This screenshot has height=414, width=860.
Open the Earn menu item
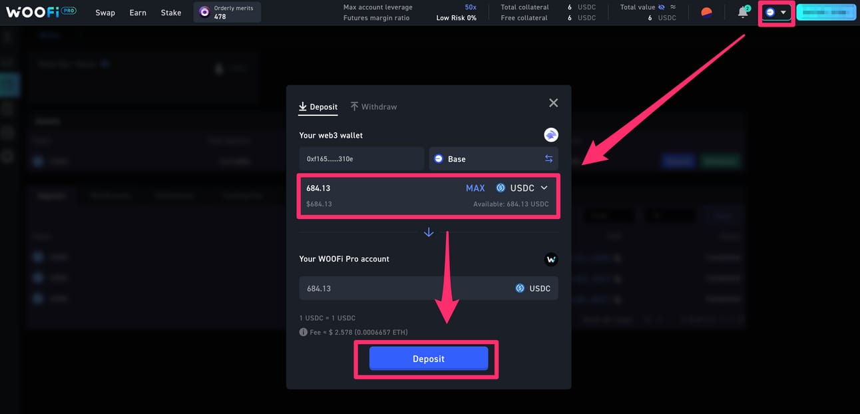(138, 13)
